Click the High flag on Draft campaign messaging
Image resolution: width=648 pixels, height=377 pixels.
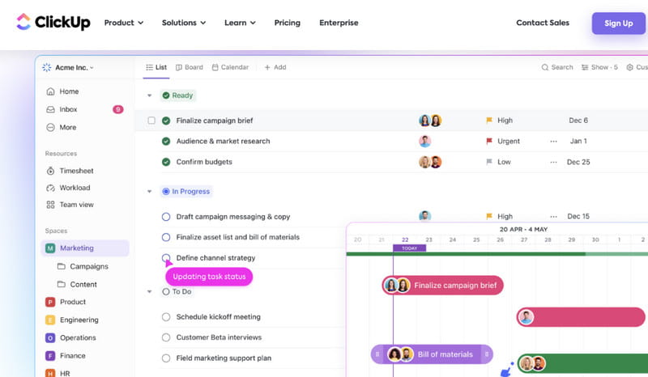click(x=489, y=216)
